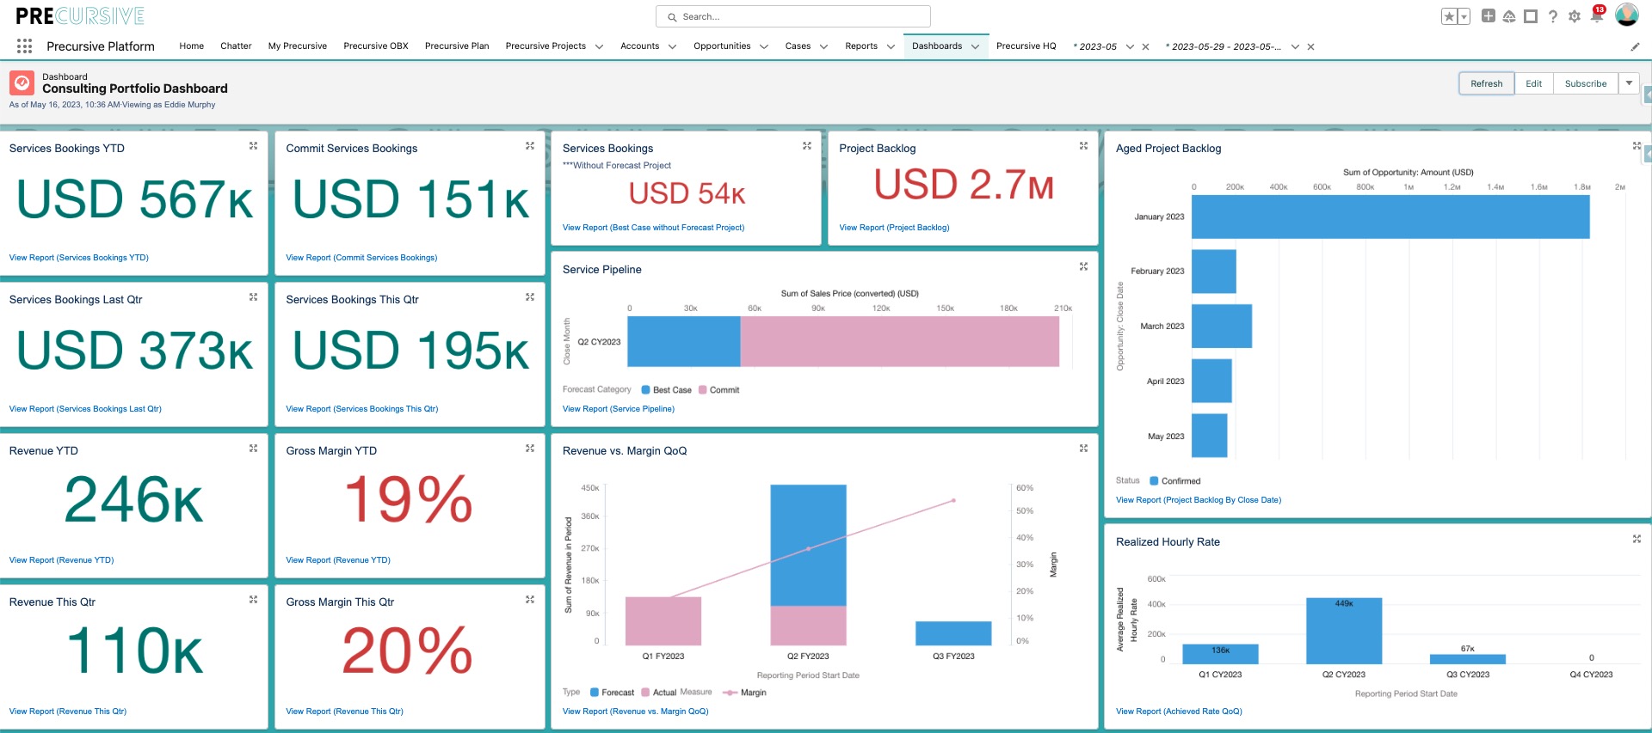Close the 2023-05 tab

pyautogui.click(x=1145, y=47)
